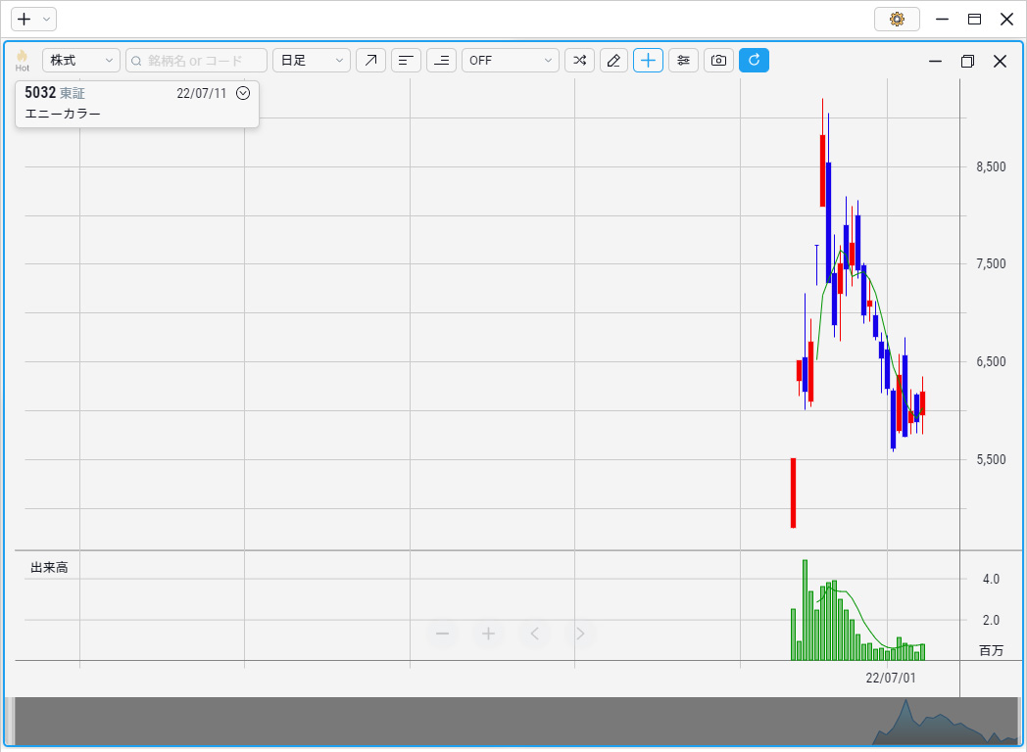Screen dimensions: 1027x752
Task: Open the dropdown arrow beside the plus button
Action: pos(46,19)
